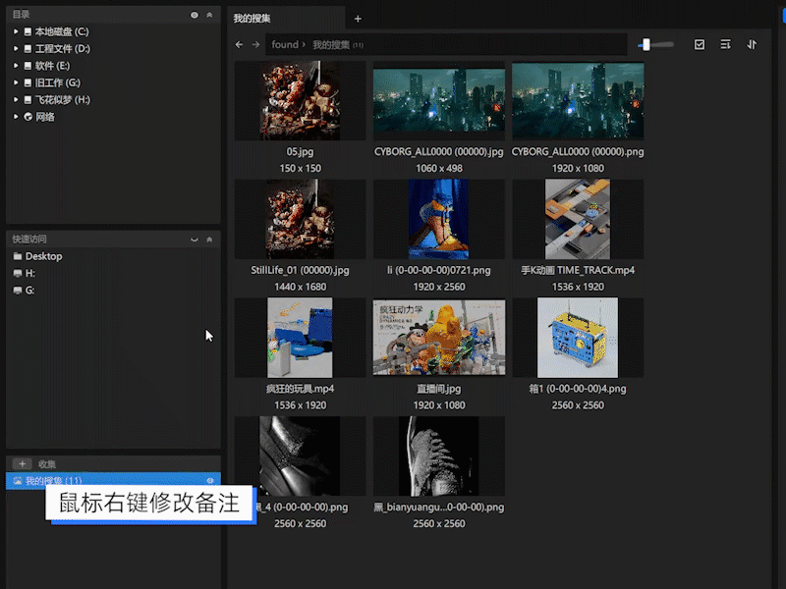Click the file name 黑_bianyuangu...0-00-00).png

438,508
